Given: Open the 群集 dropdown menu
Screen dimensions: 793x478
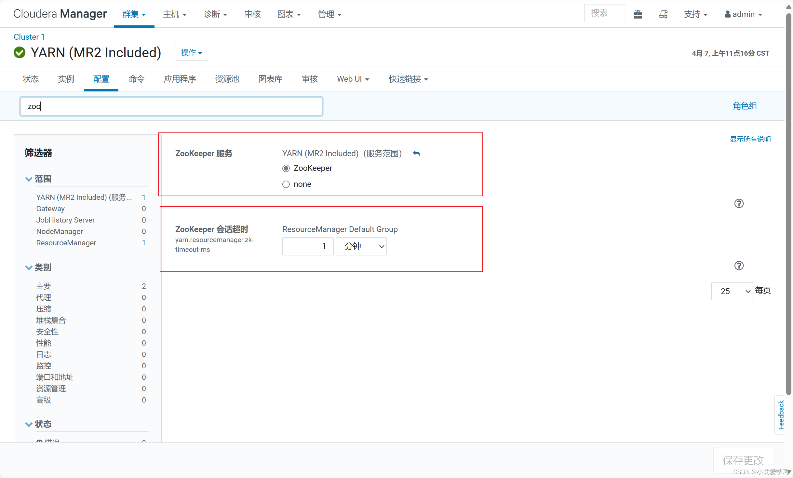Looking at the screenshot, I should [x=134, y=14].
